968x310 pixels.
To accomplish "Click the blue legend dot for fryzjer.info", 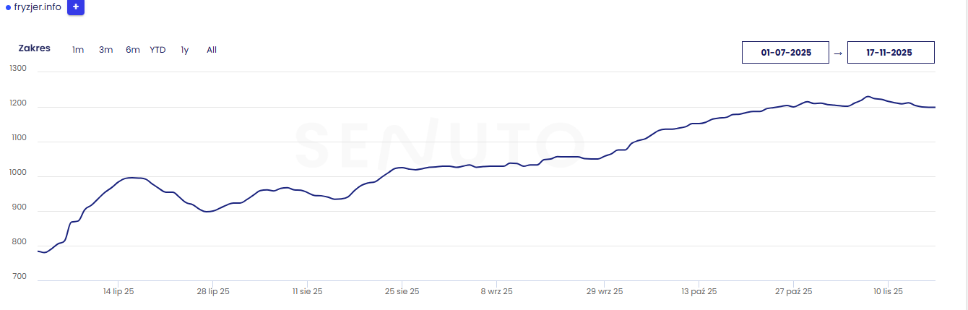I will [x=9, y=7].
